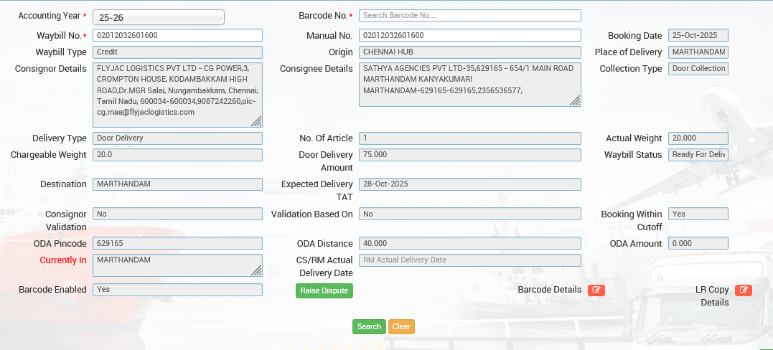Click the Collection Type field
The image size is (773, 350).
[698, 69]
